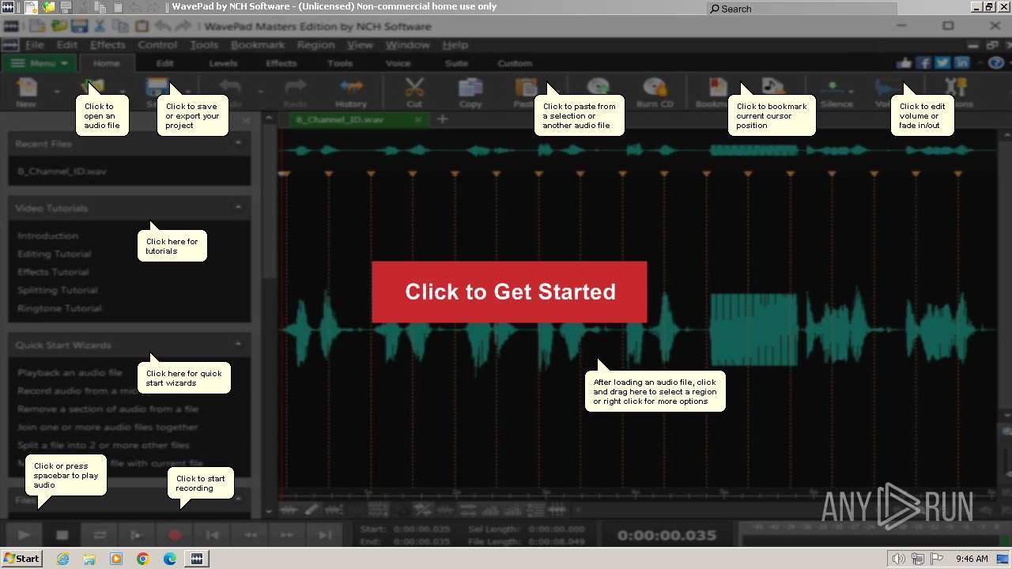Click the Search box at the top

802,9
